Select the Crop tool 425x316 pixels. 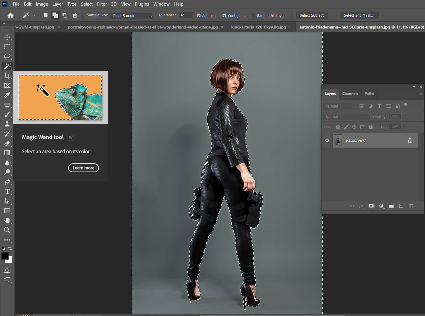tap(7, 76)
